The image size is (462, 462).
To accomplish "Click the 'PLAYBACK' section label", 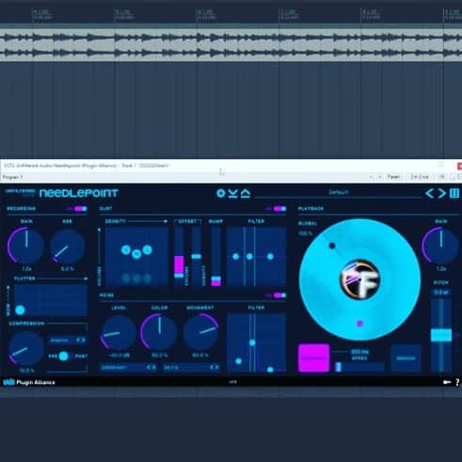I will click(x=311, y=209).
